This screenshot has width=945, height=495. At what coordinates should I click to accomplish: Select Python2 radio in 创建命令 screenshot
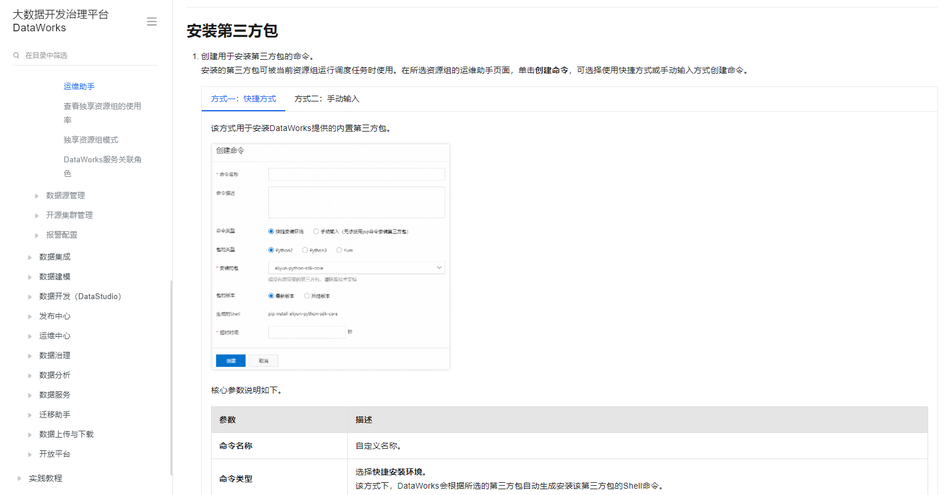[271, 250]
